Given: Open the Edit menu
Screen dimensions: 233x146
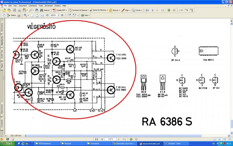Looking at the screenshot, I should pos(10,6).
